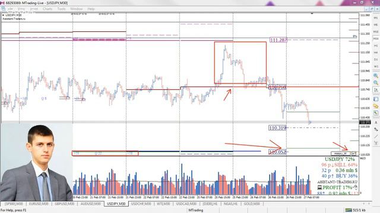Select the active M30 timeframe button
Image resolution: width=380 pixels, height=213 pixels.
pyautogui.click(x=376, y=38)
